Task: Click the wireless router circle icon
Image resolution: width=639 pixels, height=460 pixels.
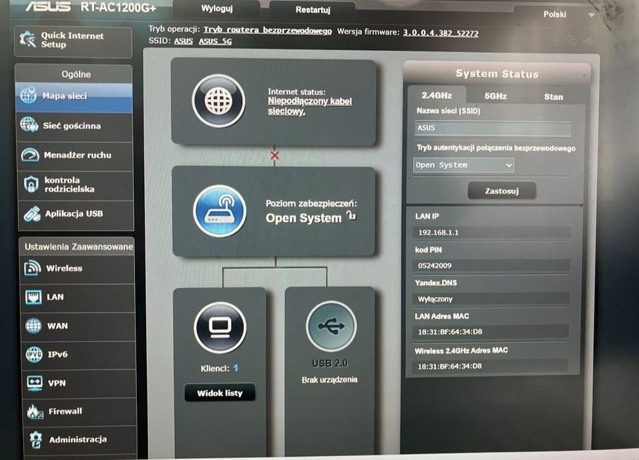Action: tap(220, 211)
